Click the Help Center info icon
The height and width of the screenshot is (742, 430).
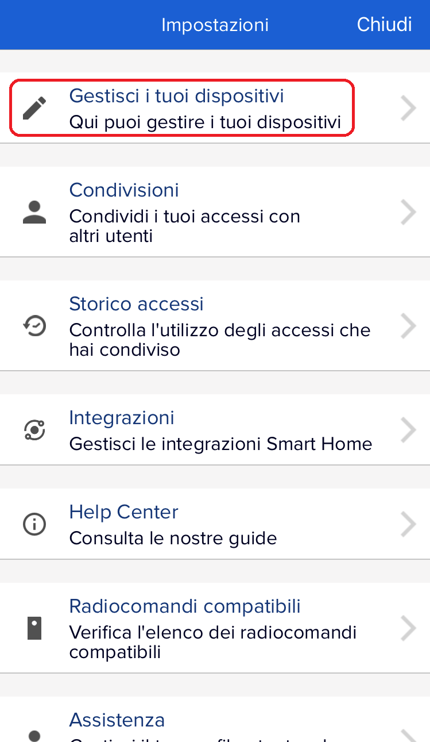(34, 524)
